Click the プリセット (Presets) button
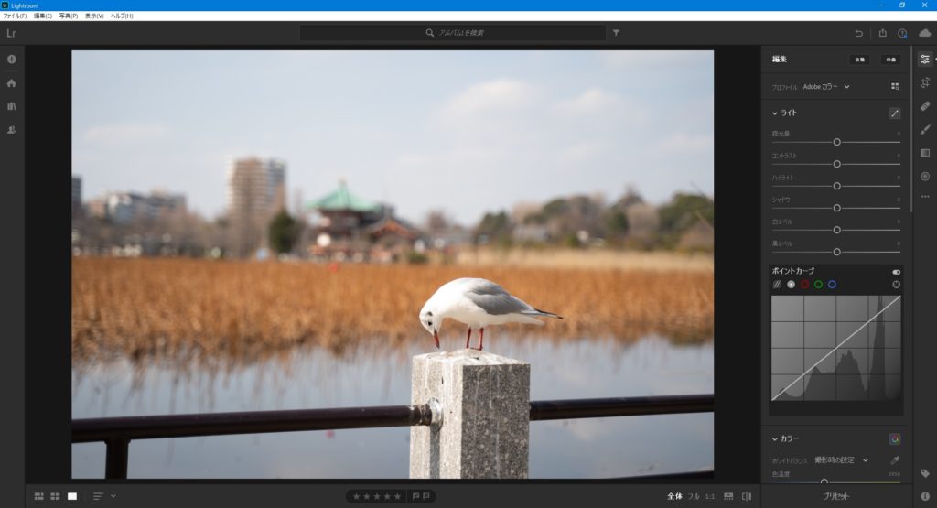The width and height of the screenshot is (937, 508). [x=835, y=496]
